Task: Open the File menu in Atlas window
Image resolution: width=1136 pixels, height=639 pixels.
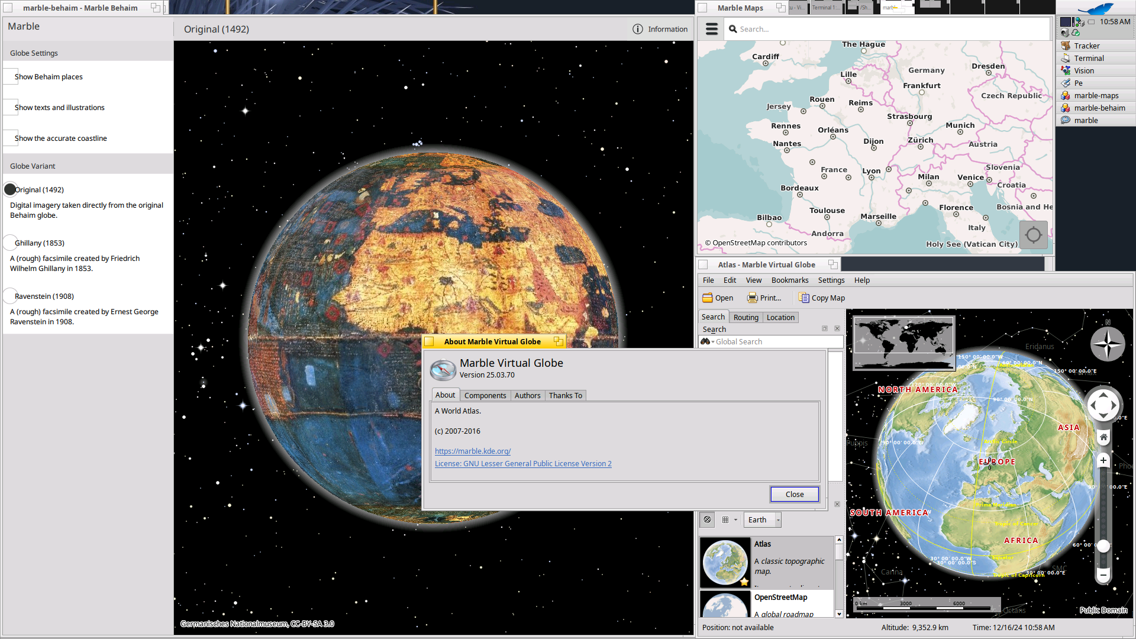Action: (x=708, y=280)
